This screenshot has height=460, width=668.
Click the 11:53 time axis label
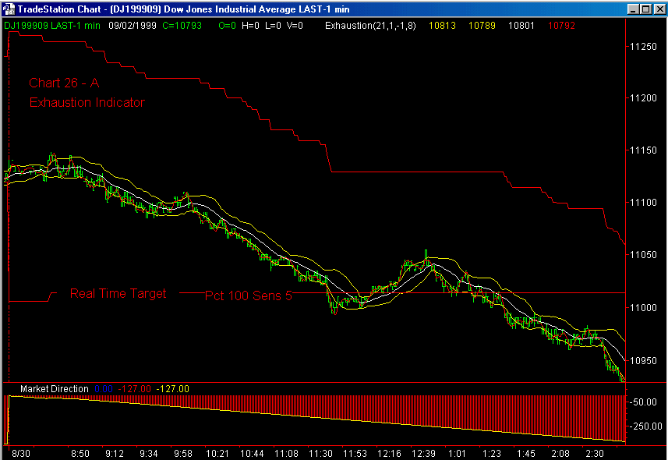(355, 454)
